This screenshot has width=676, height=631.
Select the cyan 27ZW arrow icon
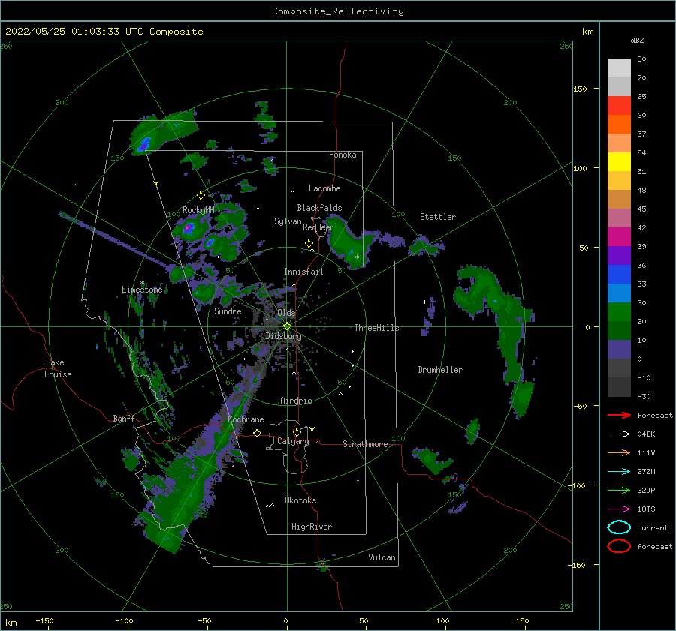click(619, 472)
